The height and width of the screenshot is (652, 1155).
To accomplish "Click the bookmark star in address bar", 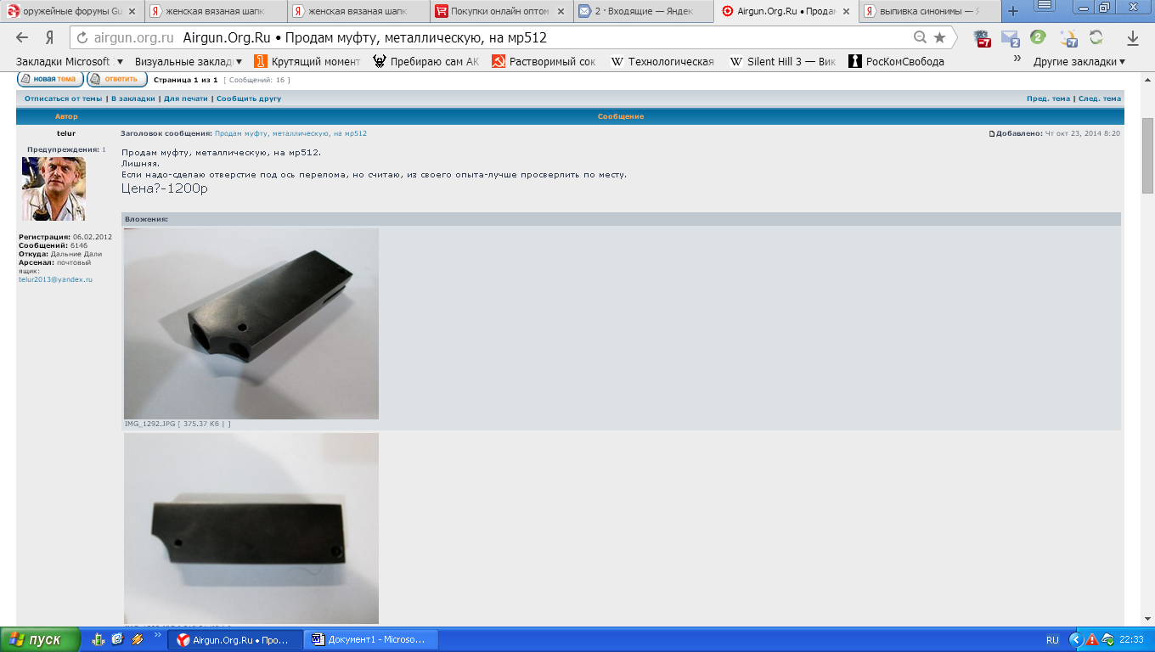I will [939, 37].
